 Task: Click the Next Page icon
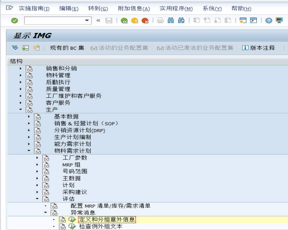[217, 20]
